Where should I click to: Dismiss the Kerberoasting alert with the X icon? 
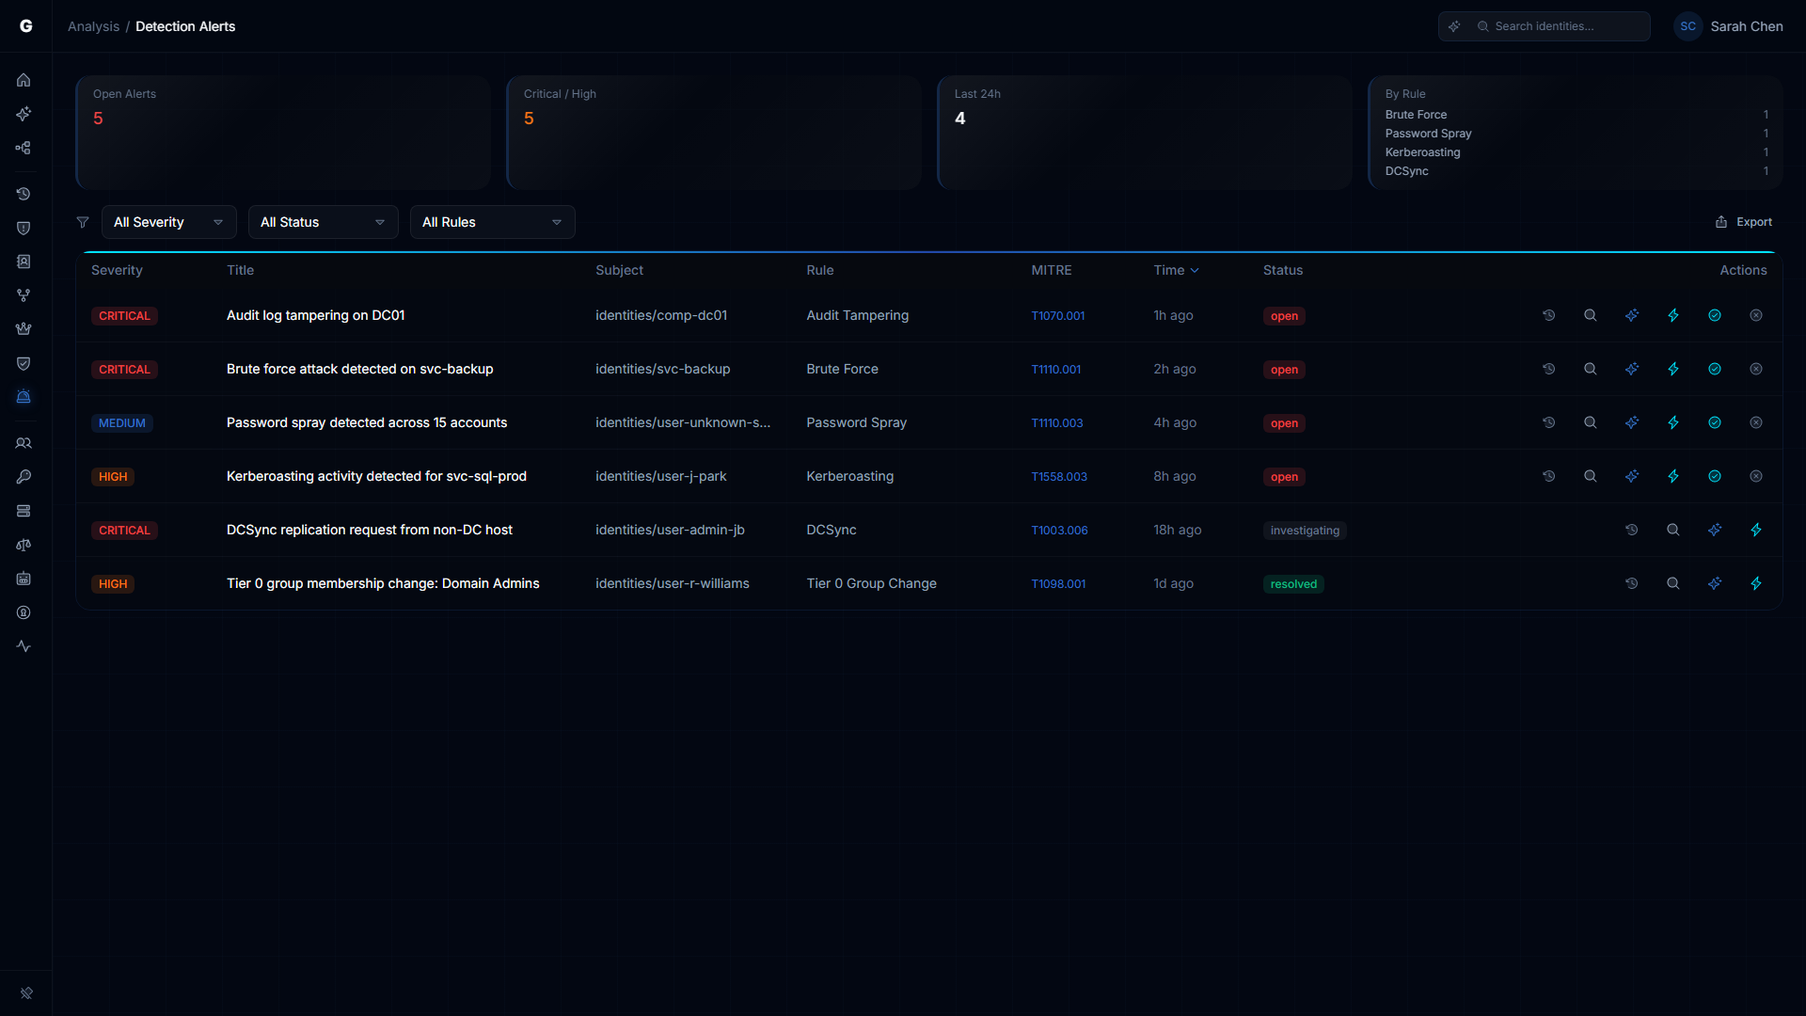(x=1756, y=476)
